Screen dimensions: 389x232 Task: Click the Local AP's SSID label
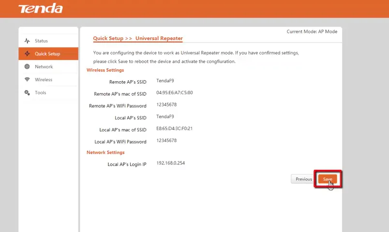(131, 118)
